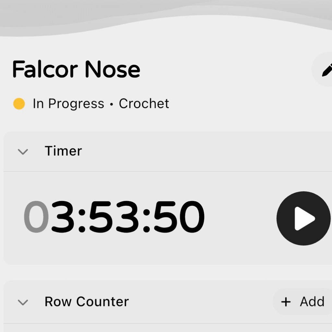The width and height of the screenshot is (332, 332).
Task: Click the Timer section heading
Action: tap(63, 151)
